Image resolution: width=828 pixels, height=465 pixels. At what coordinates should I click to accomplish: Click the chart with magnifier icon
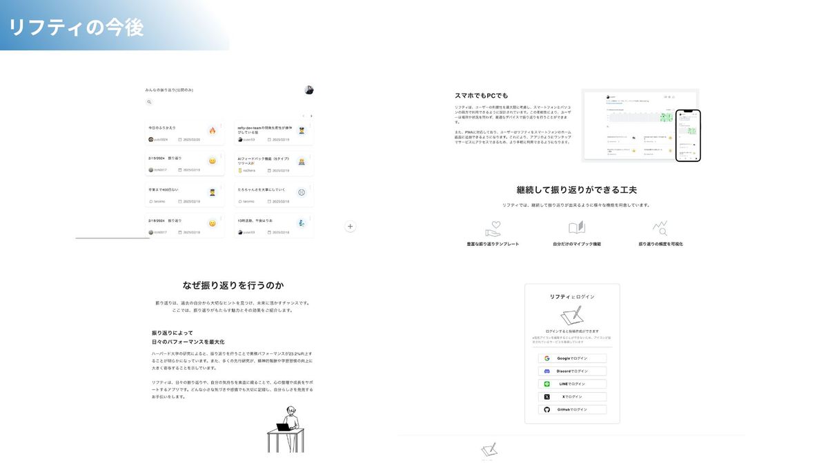point(660,229)
